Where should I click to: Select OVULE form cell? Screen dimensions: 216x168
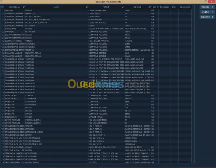point(106,26)
